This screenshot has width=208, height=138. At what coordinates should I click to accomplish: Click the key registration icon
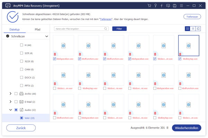pyautogui.click(x=155, y=6)
